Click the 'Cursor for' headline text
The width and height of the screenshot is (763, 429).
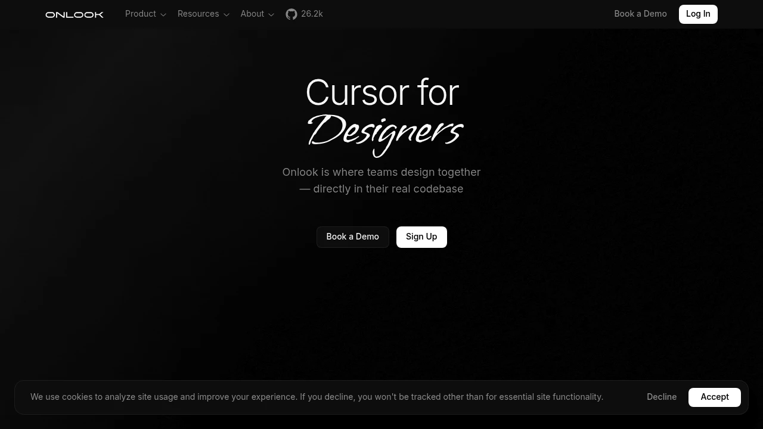coord(382,93)
